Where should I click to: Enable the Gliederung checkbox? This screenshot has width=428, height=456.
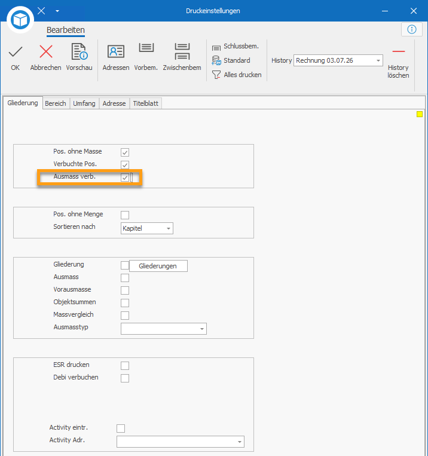pos(125,265)
